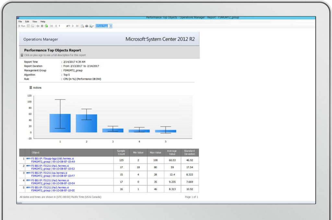
Task: Click the average value 60.53 cell
Action: click(x=172, y=160)
